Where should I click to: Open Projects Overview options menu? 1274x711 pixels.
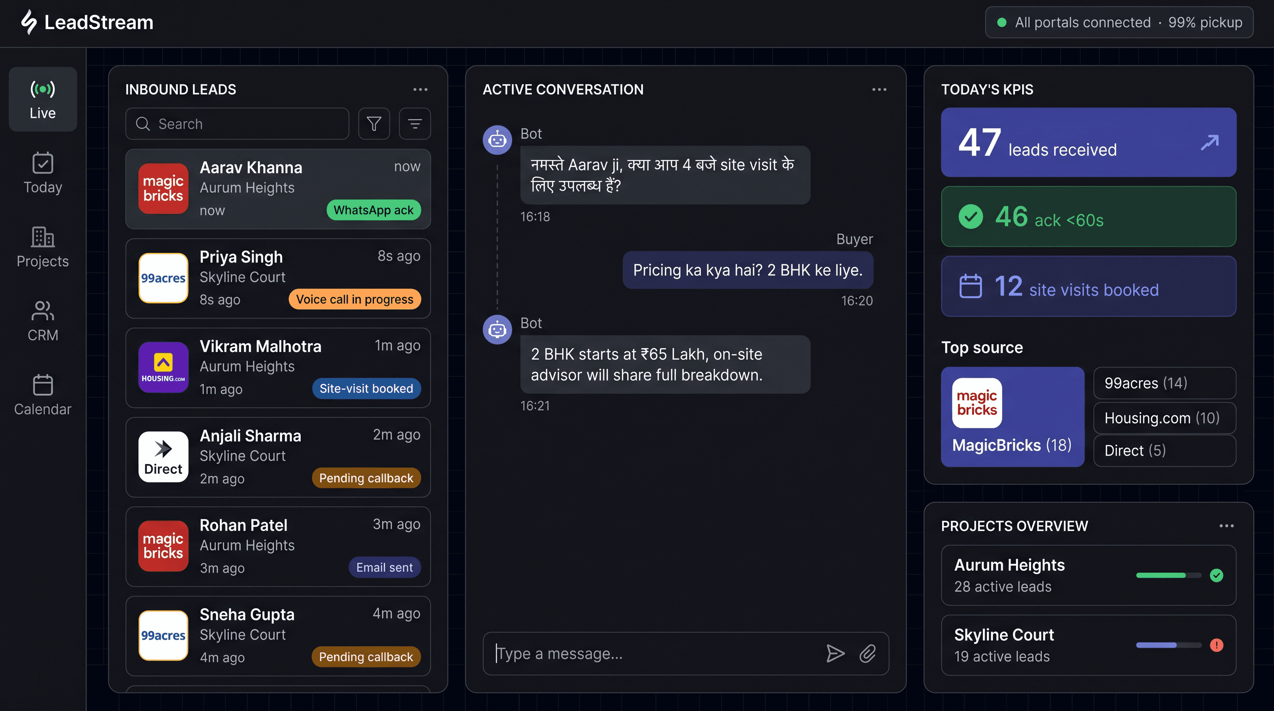[x=1226, y=526]
